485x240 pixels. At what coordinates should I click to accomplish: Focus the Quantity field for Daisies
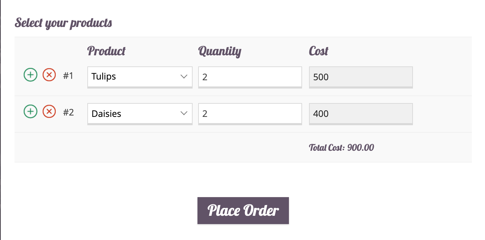point(250,113)
